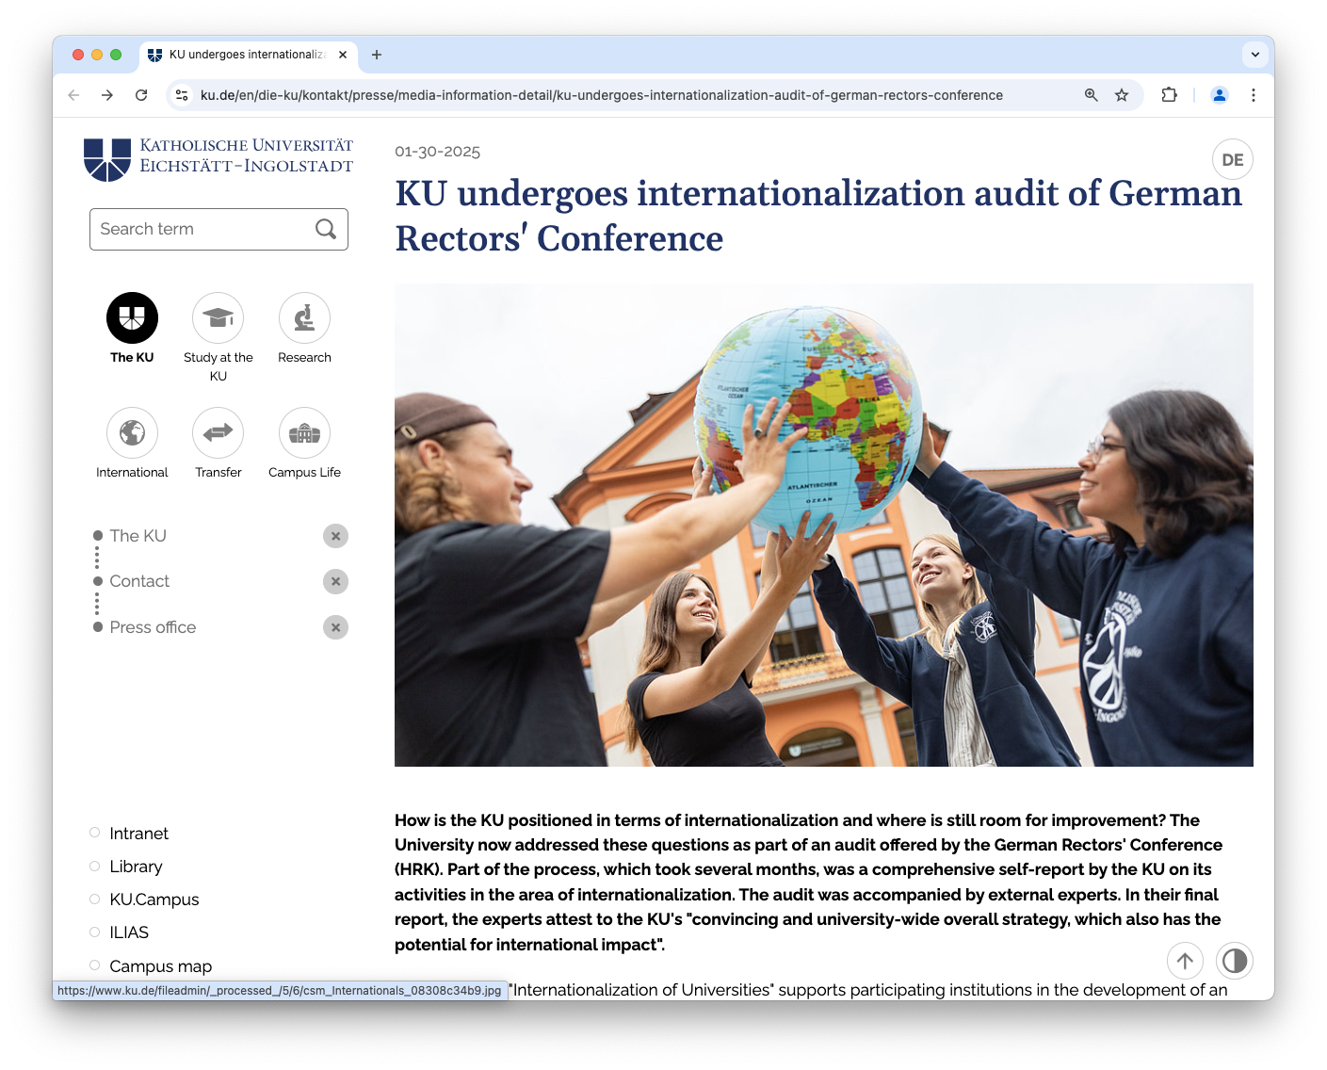The image size is (1327, 1070).
Task: Bookmark the page with the star
Action: click(1121, 95)
